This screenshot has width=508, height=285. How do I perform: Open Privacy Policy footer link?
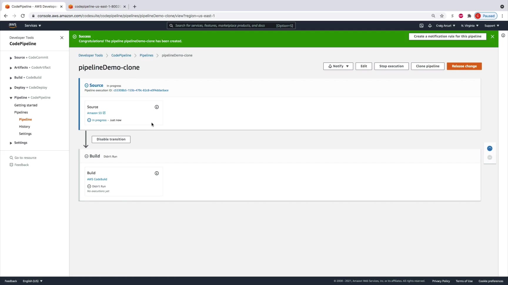(441, 281)
